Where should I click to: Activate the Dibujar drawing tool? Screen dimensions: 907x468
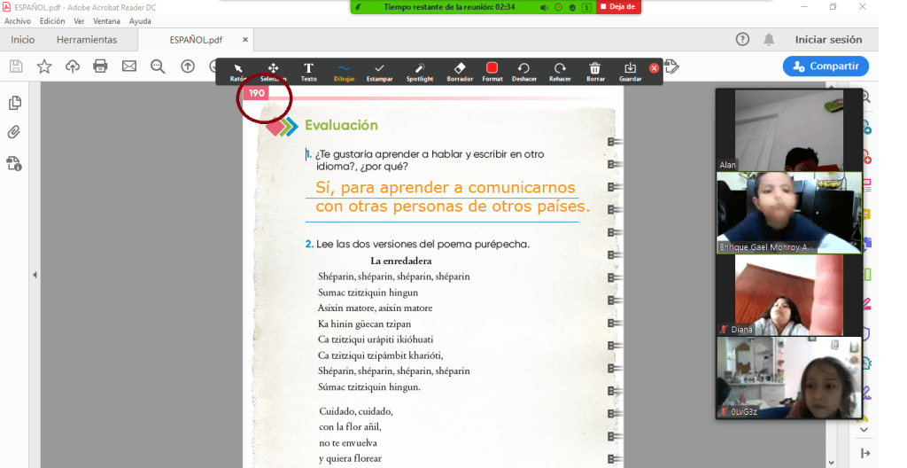point(345,71)
